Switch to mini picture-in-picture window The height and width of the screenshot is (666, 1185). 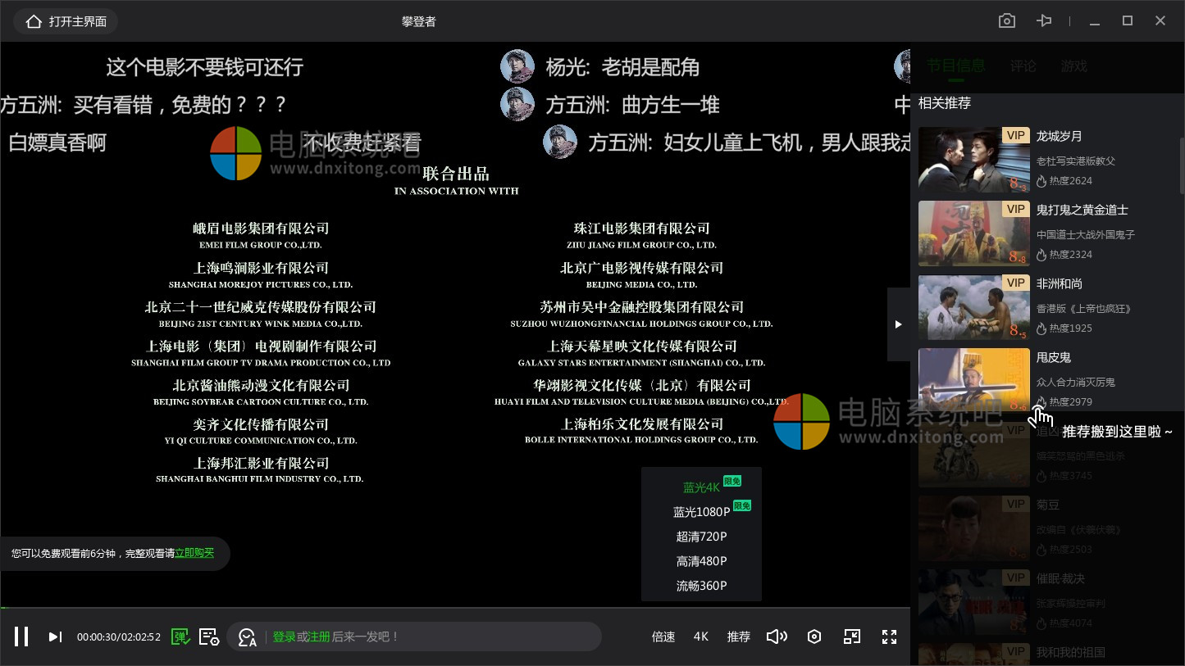click(x=852, y=637)
